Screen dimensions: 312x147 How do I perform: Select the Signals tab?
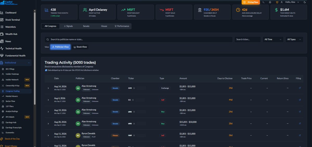pyautogui.click(x=68, y=26)
